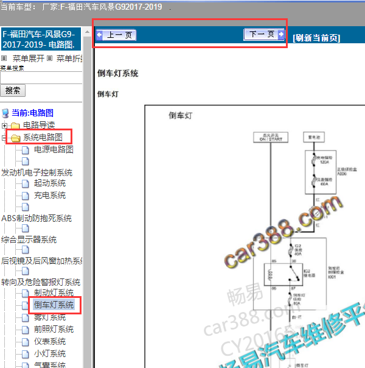Click the right-arrow icon on 下一页
365x368 pixels.
coord(281,35)
